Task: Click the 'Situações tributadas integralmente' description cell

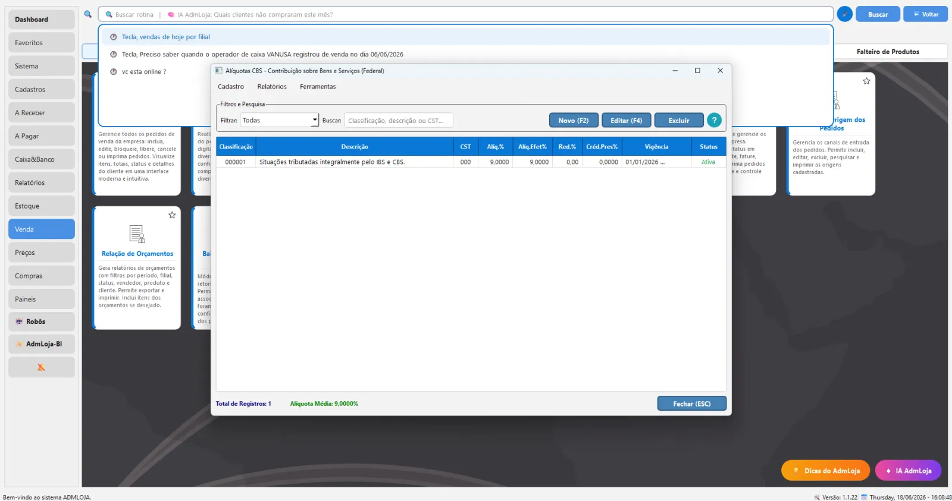Action: coord(355,162)
